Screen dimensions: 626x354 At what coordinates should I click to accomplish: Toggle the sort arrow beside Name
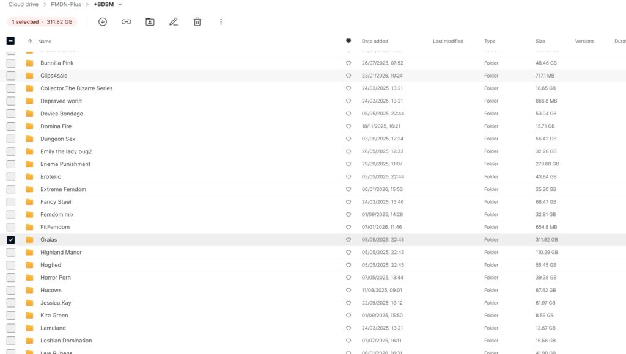click(x=30, y=42)
